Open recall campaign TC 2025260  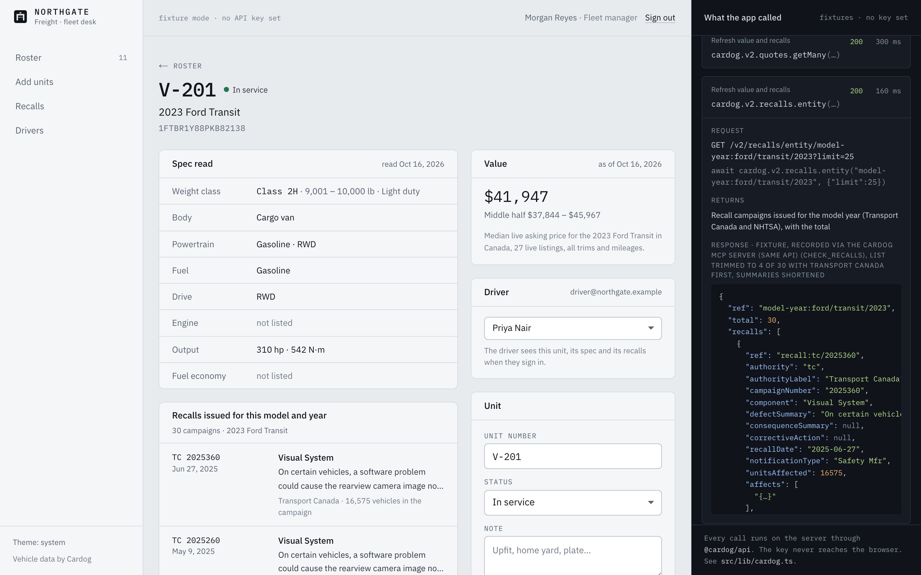[x=308, y=551]
